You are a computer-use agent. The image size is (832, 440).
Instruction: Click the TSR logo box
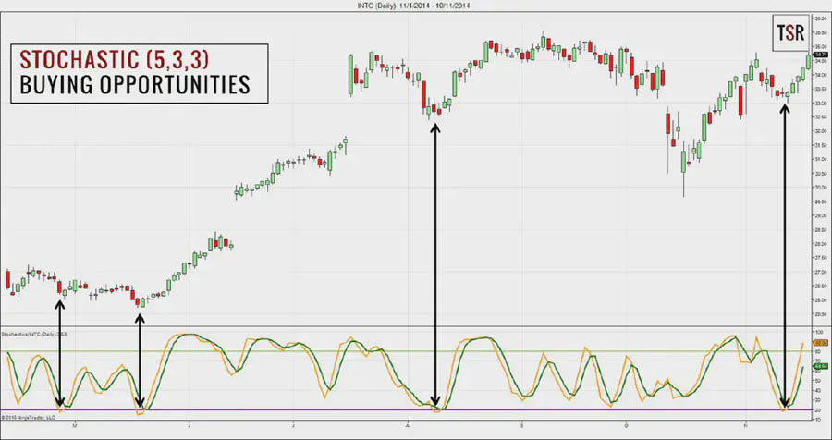click(x=790, y=33)
